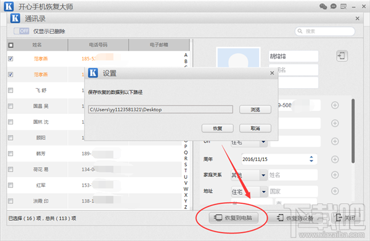Check the box for contact 韩芳
This screenshot has width=370, height=241.
10,153
